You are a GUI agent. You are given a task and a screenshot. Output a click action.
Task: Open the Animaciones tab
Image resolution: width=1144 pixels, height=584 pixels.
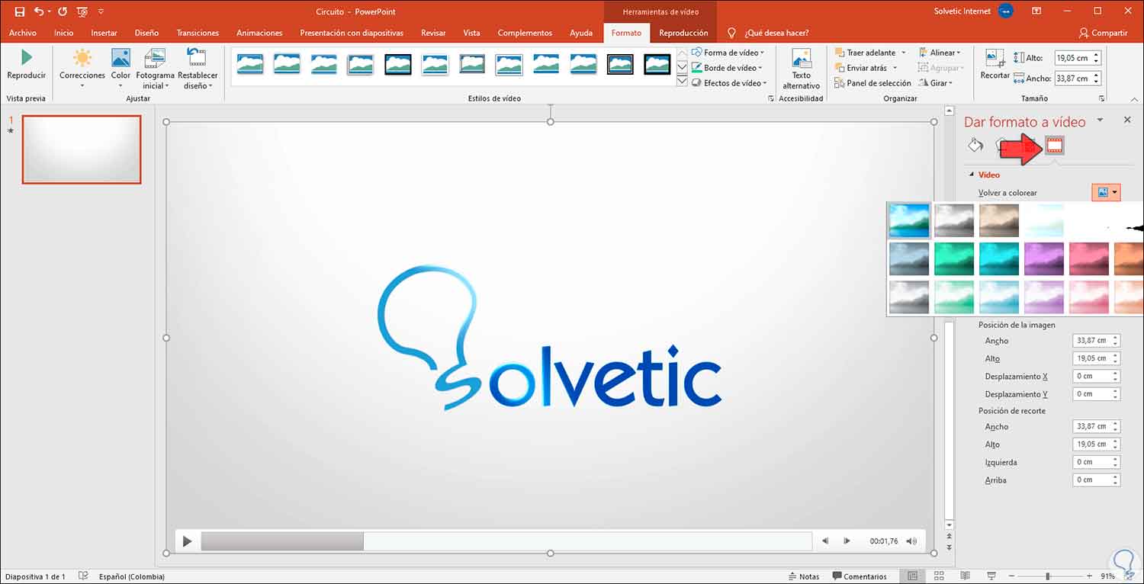point(259,33)
